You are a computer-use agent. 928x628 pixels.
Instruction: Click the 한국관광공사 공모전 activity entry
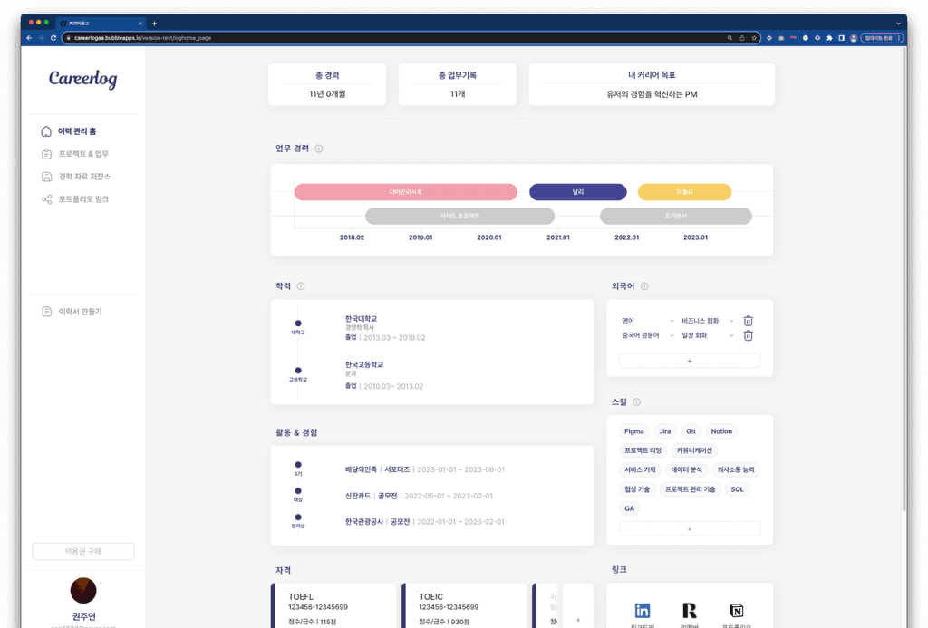tap(425, 521)
